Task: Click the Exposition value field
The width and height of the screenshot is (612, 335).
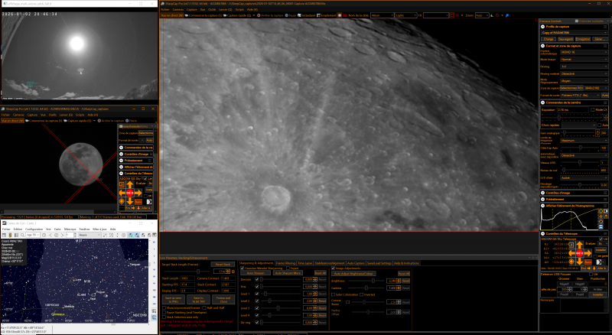Action: tap(572, 109)
